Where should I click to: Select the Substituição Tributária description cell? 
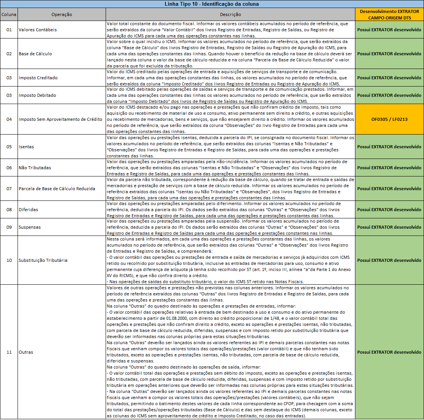click(230, 260)
